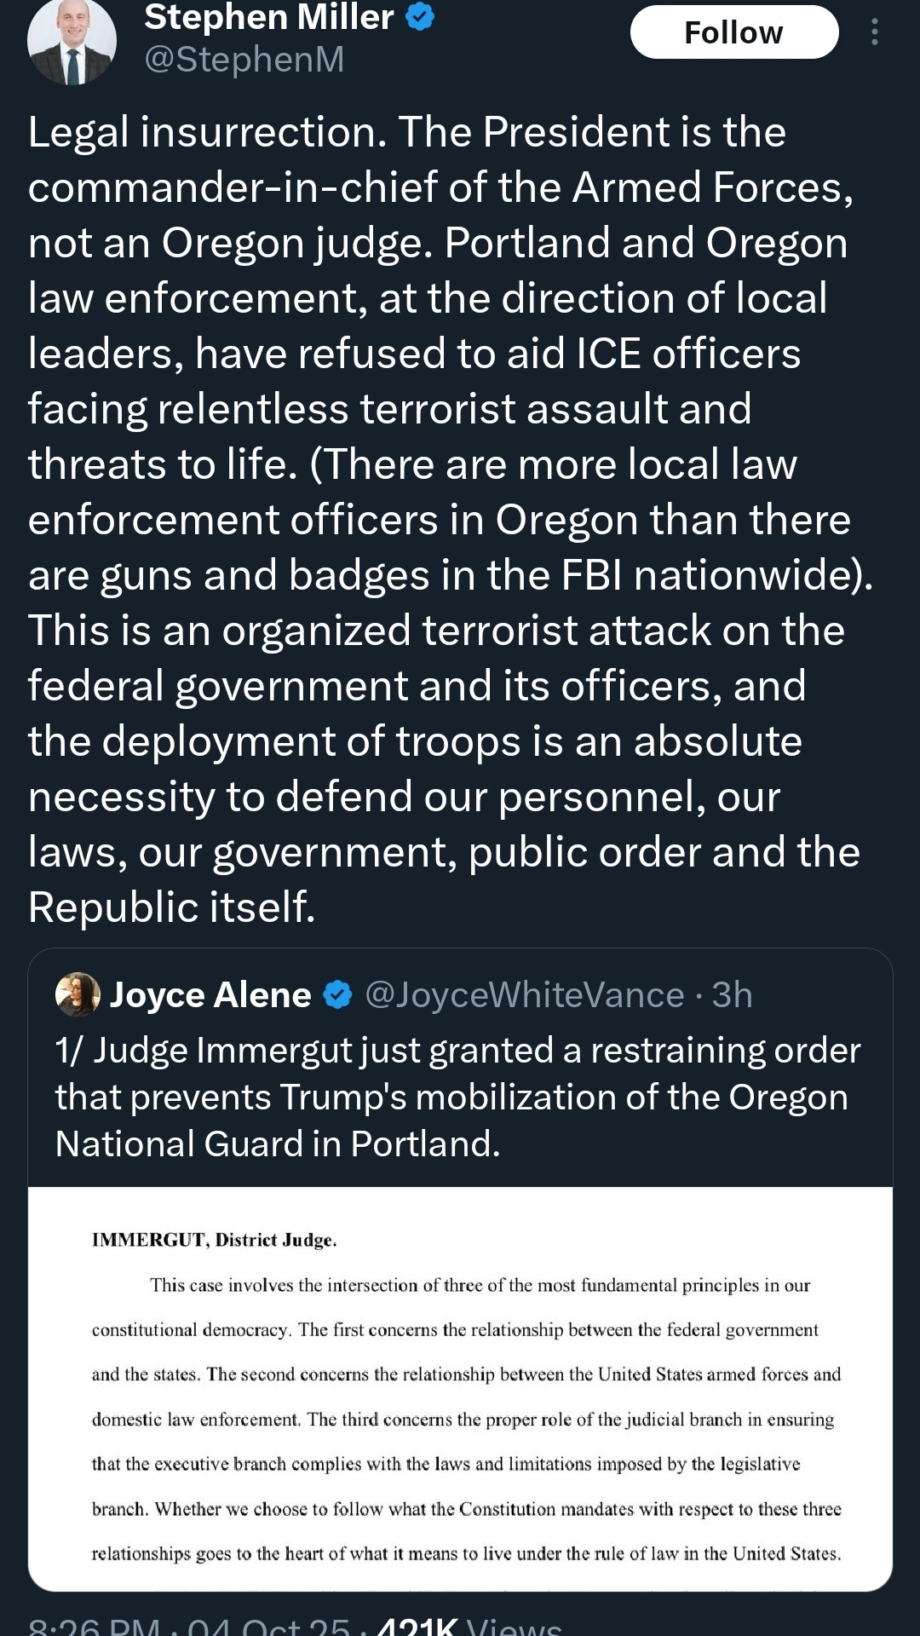Open the three-dot more options menu
This screenshot has width=920, height=1636.
[874, 32]
